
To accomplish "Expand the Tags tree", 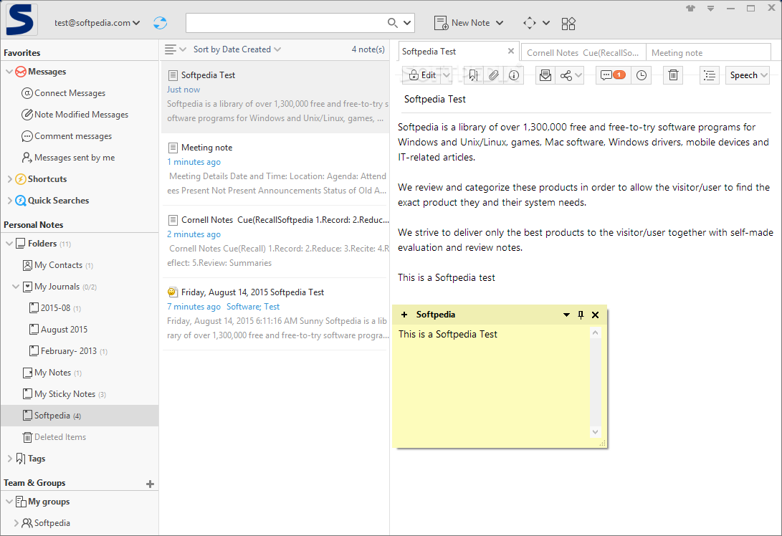I will tap(9, 459).
